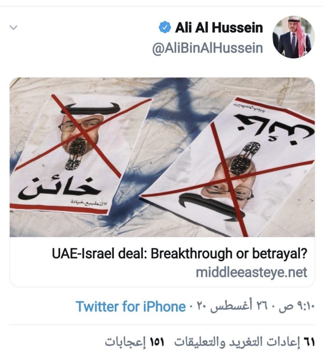The width and height of the screenshot is (323, 354).
Task: Click the display name Ali Al Hussein
Action: click(219, 28)
